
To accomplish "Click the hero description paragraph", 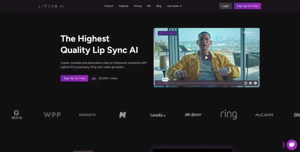I will 103,65.
